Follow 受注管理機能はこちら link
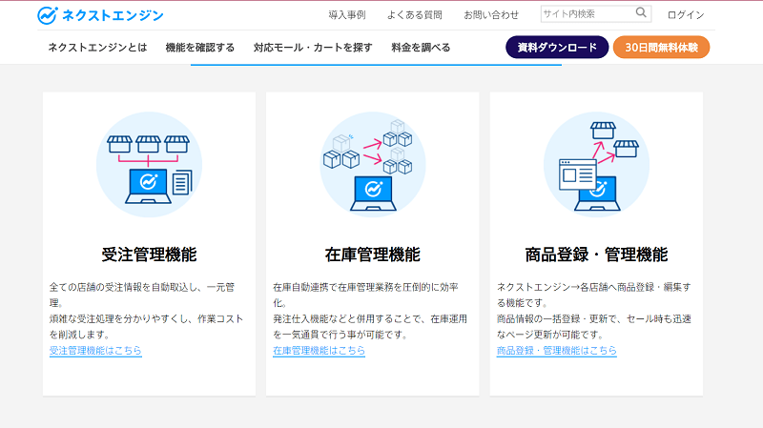The height and width of the screenshot is (428, 763). point(95,351)
